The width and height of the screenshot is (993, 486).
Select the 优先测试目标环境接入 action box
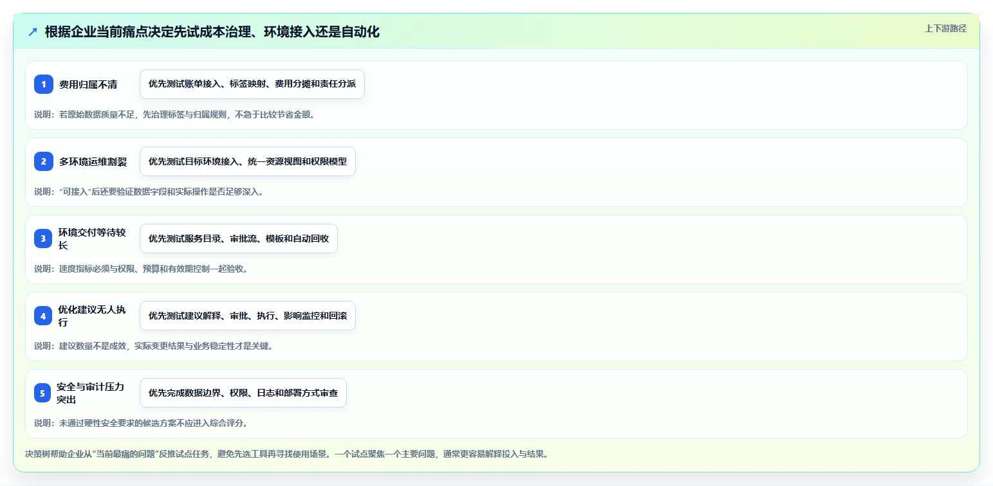coord(248,161)
